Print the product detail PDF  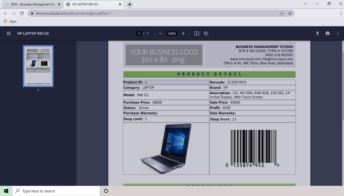[x=328, y=33]
